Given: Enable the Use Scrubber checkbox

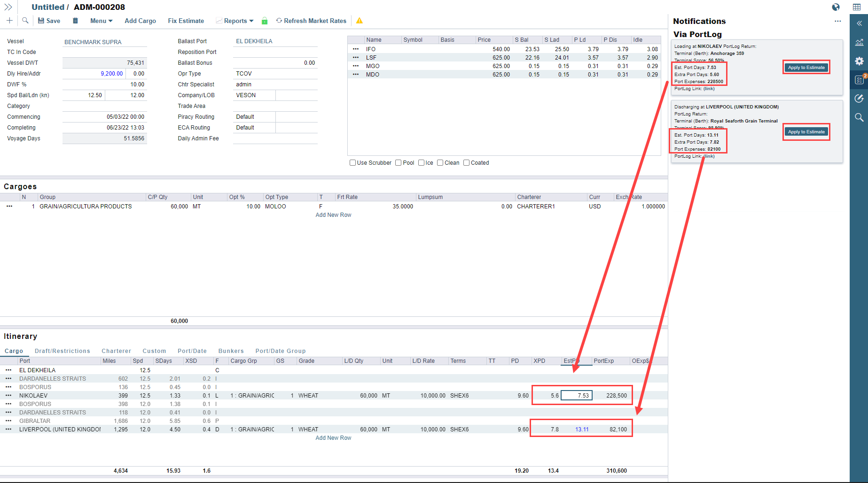Looking at the screenshot, I should (x=352, y=163).
